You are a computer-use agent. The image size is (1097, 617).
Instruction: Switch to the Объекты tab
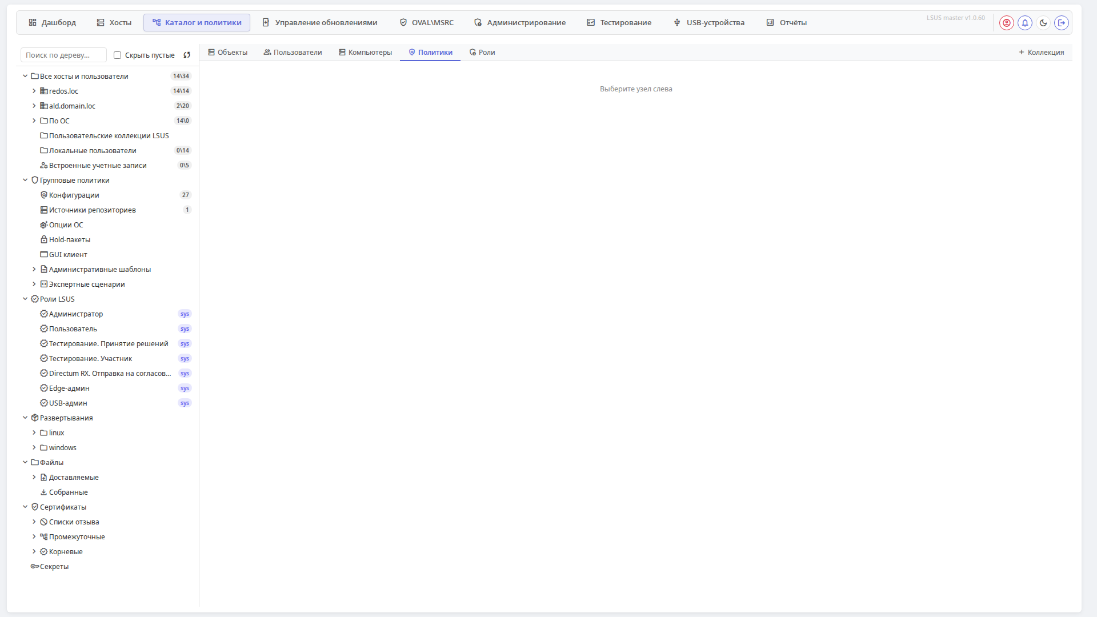point(227,52)
